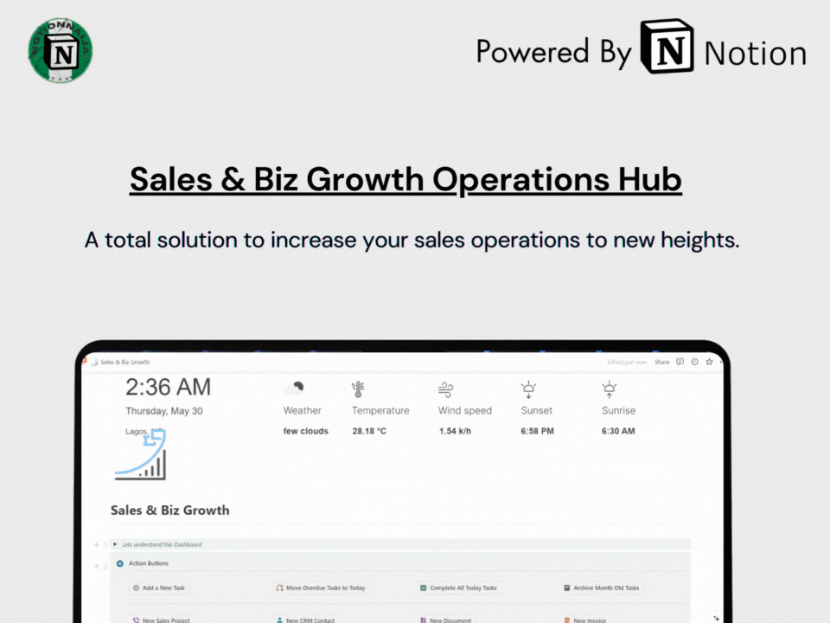
Task: Click the drag handle beside the dashboard toggle row
Action: click(105, 544)
